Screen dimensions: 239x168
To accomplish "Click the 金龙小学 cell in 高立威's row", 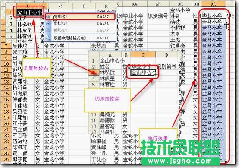I will (x=56, y=130).
